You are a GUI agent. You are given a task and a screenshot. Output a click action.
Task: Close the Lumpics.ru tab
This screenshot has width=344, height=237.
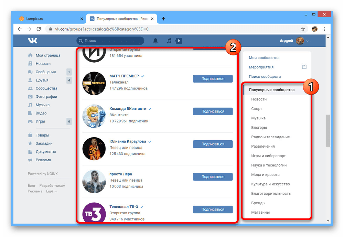point(82,19)
